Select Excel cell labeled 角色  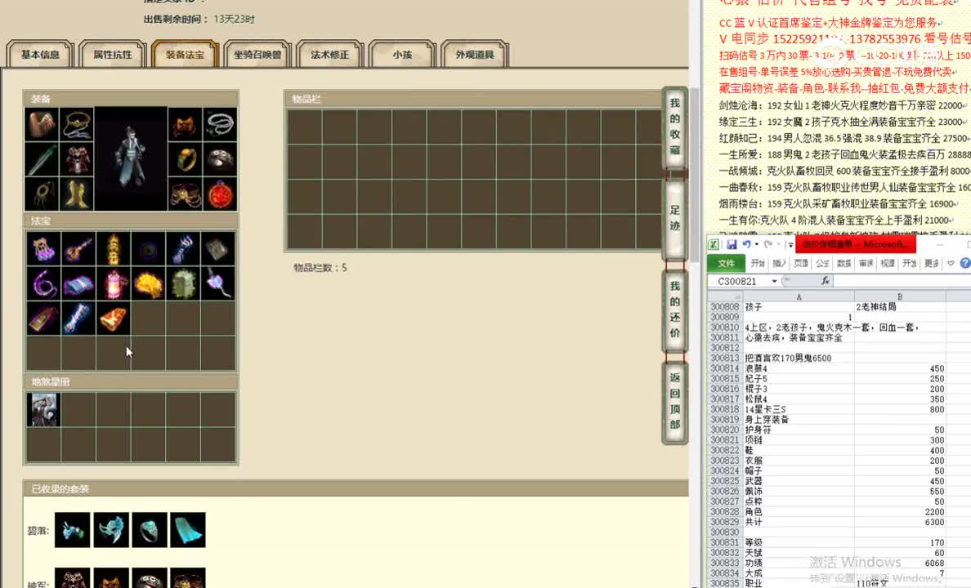(799, 512)
